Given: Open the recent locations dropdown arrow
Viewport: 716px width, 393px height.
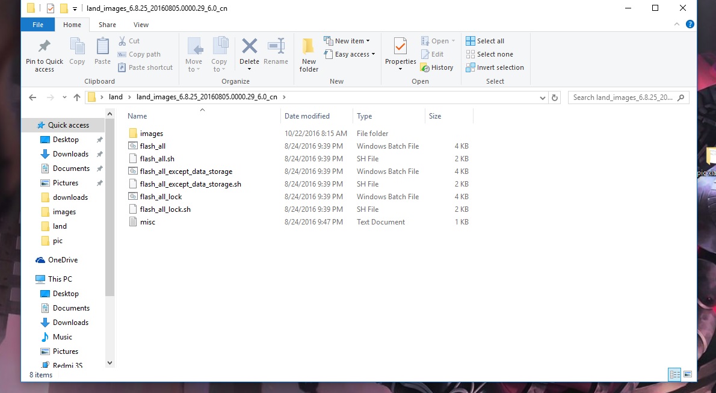Looking at the screenshot, I should point(64,97).
